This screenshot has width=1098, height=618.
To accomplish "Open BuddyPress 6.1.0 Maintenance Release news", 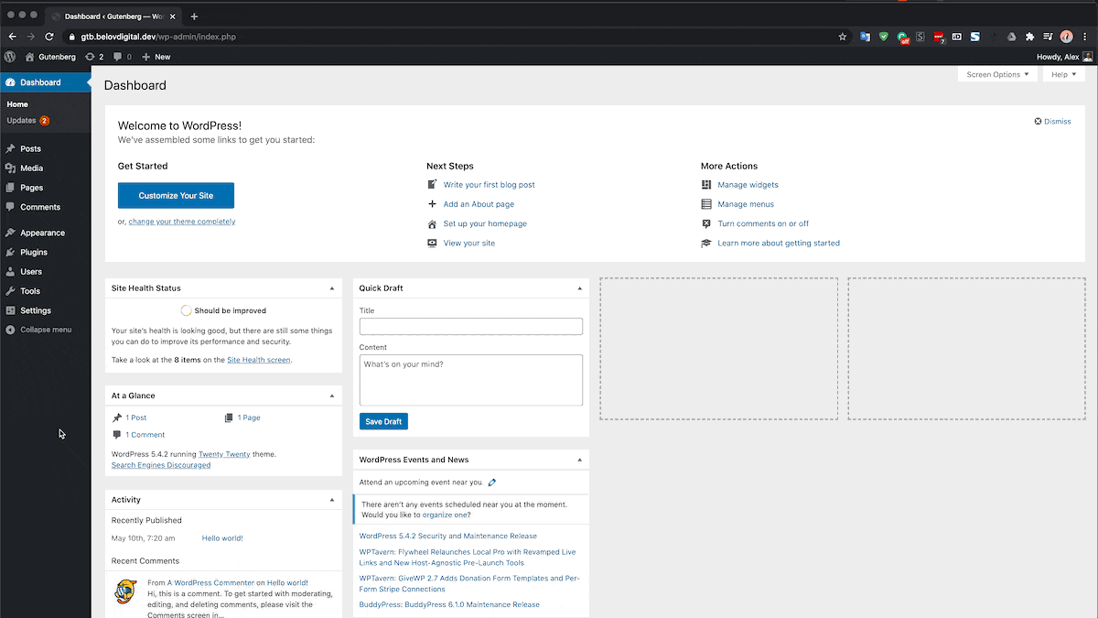I will pos(449,605).
